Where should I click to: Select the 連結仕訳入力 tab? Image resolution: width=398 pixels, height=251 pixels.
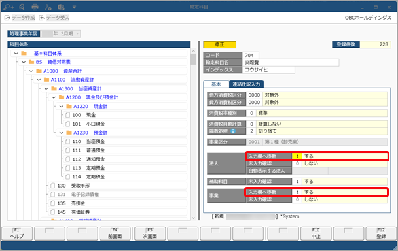point(246,84)
